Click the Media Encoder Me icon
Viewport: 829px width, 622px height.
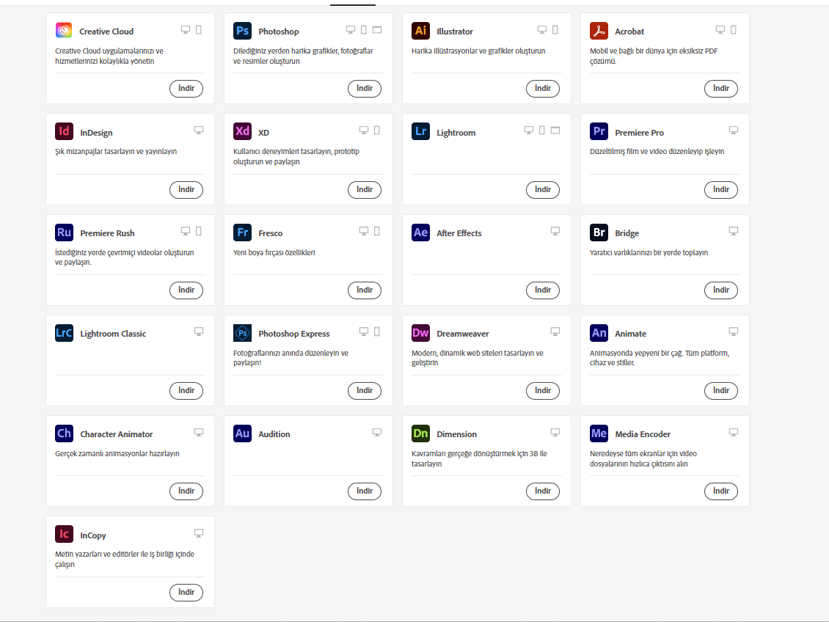(599, 433)
